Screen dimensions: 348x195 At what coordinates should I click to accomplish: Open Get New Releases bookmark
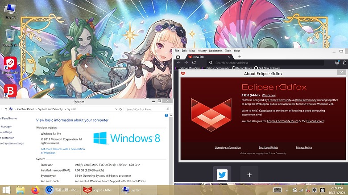coord(267,68)
